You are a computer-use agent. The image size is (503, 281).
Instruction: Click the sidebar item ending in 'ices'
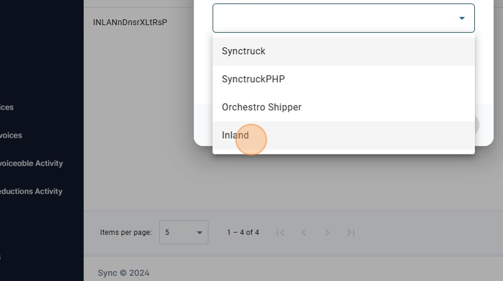coord(7,107)
